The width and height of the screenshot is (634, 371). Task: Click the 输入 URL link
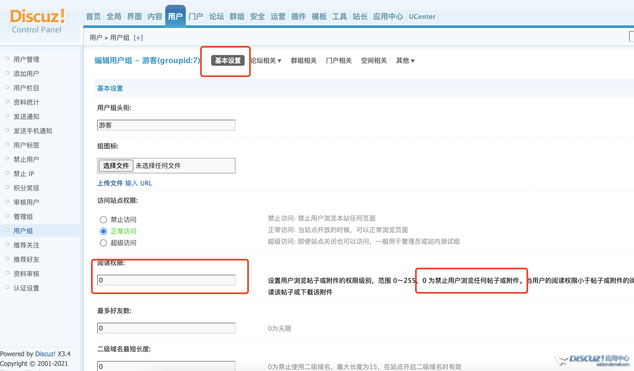click(139, 183)
